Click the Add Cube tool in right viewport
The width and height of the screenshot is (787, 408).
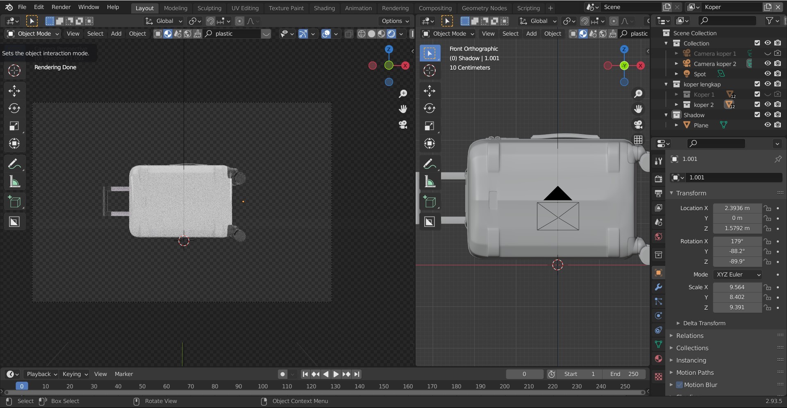pyautogui.click(x=430, y=202)
